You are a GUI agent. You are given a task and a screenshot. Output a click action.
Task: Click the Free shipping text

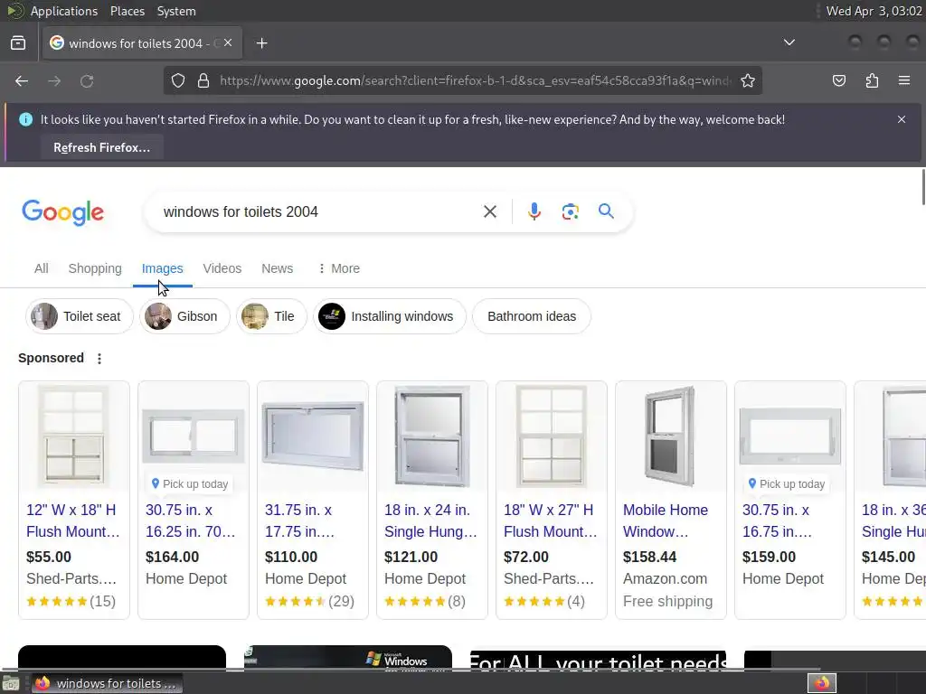click(x=668, y=601)
